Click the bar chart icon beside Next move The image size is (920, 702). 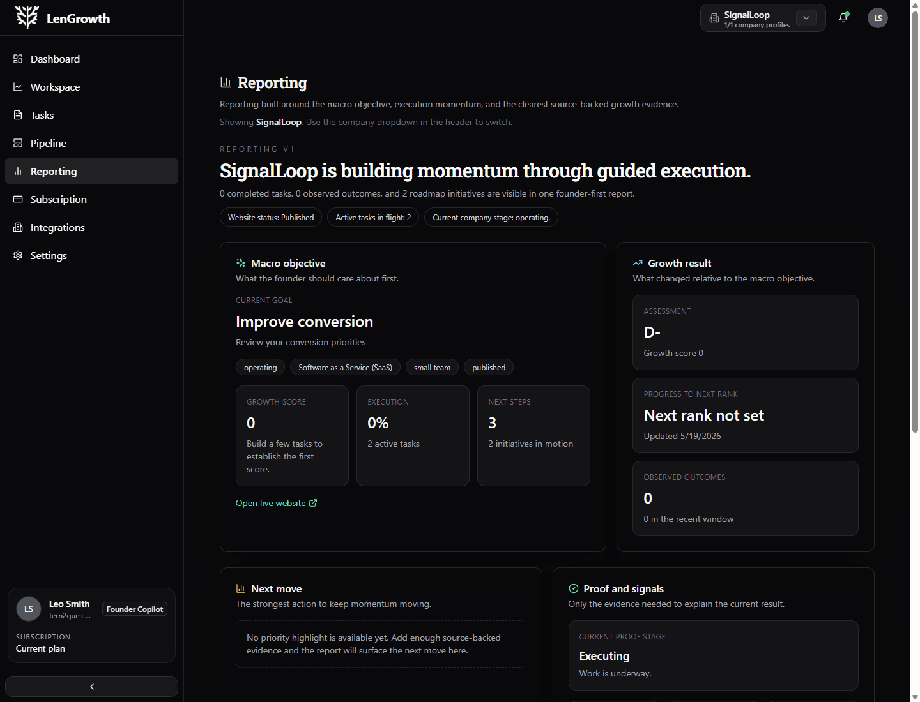coord(241,588)
